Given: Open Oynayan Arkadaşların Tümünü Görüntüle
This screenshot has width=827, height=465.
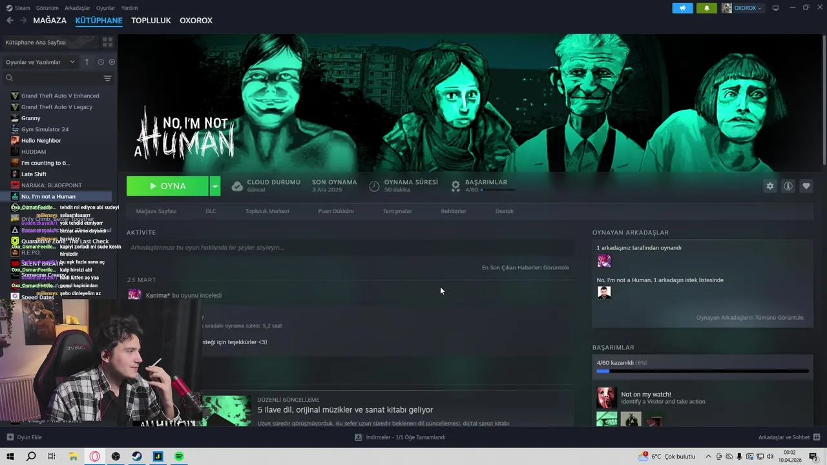Looking at the screenshot, I should 749,318.
